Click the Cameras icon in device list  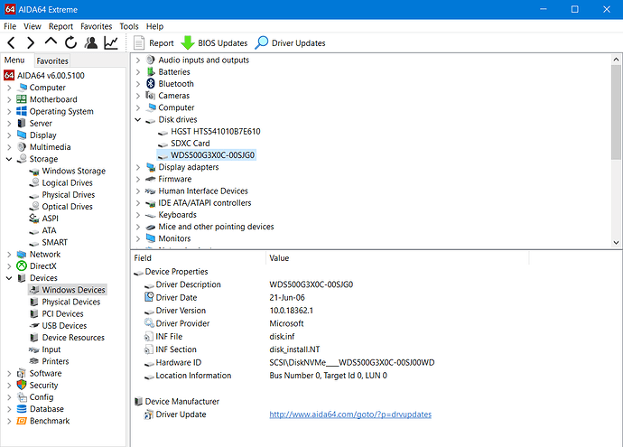click(151, 96)
